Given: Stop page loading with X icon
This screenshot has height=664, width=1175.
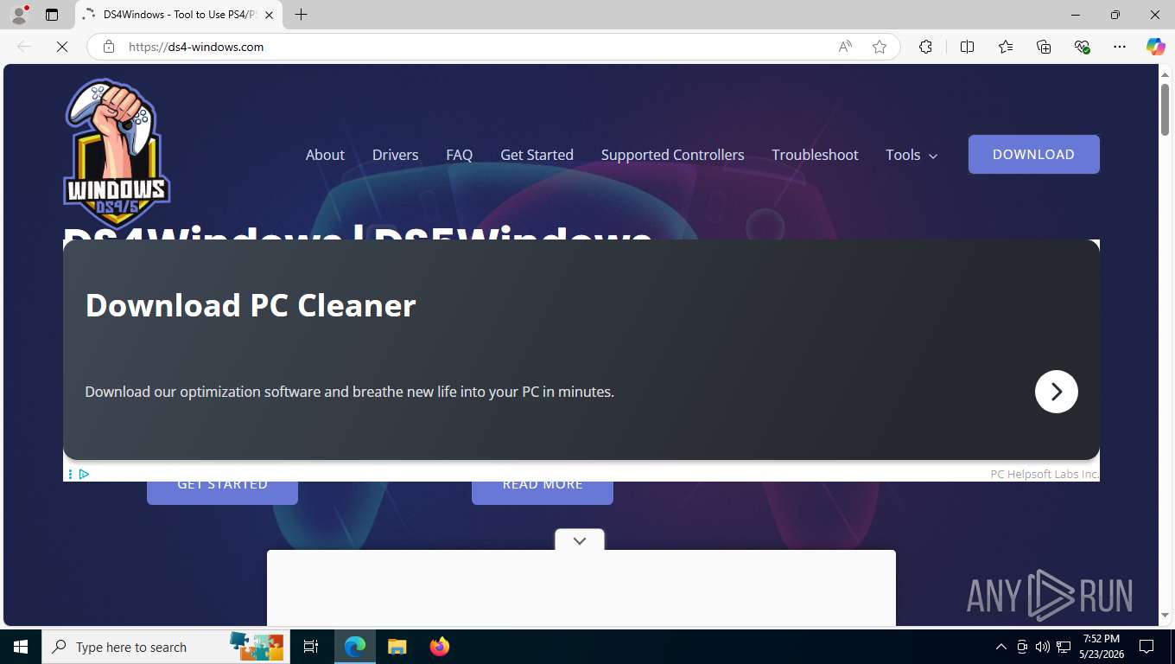Looking at the screenshot, I should coord(62,47).
